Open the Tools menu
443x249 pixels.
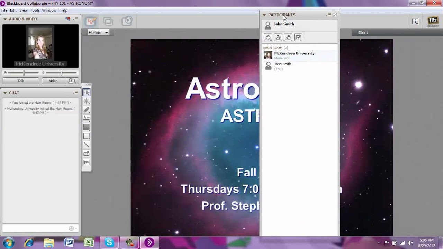point(35,10)
